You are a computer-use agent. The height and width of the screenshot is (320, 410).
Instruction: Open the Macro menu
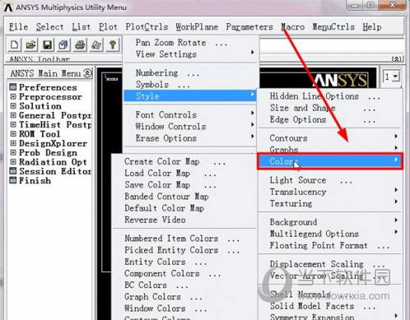click(x=293, y=27)
